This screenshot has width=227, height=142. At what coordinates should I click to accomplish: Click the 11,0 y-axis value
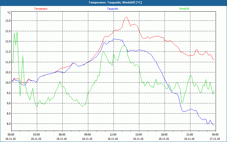8,62
